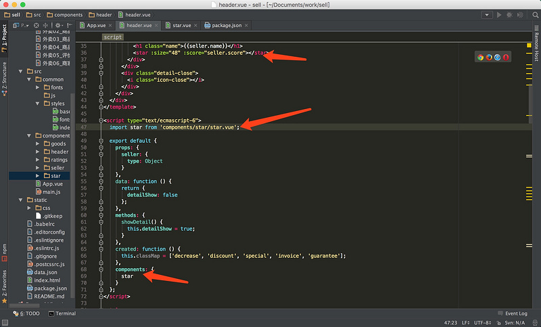The height and width of the screenshot is (327, 541).
Task: Expand the star folder arrow
Action: [x=37, y=176]
